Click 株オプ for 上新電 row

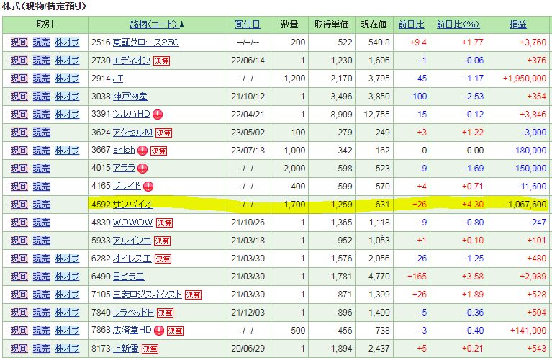click(x=67, y=348)
